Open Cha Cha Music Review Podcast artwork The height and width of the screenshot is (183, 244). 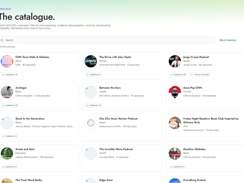91,123
